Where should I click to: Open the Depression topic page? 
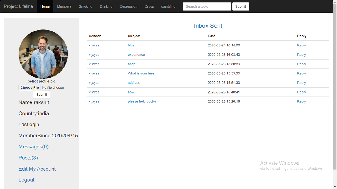click(x=129, y=6)
